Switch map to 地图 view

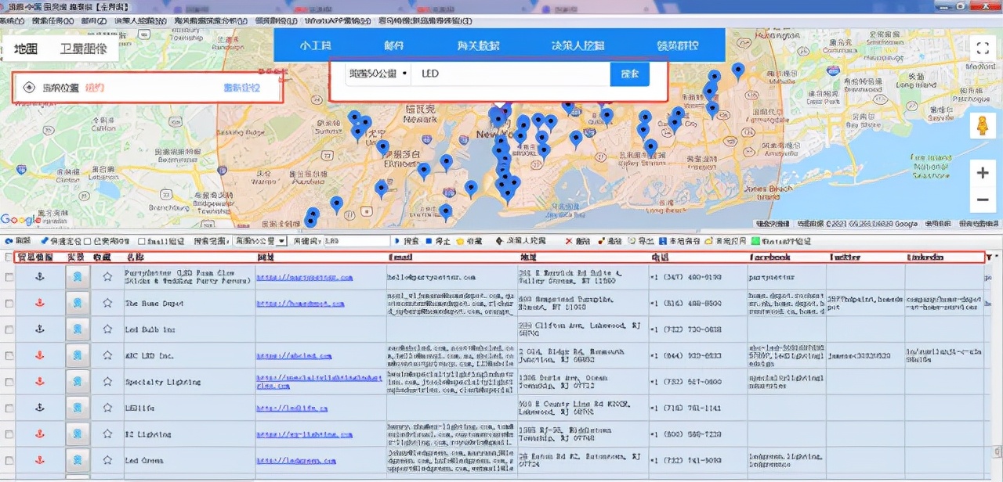(x=26, y=49)
